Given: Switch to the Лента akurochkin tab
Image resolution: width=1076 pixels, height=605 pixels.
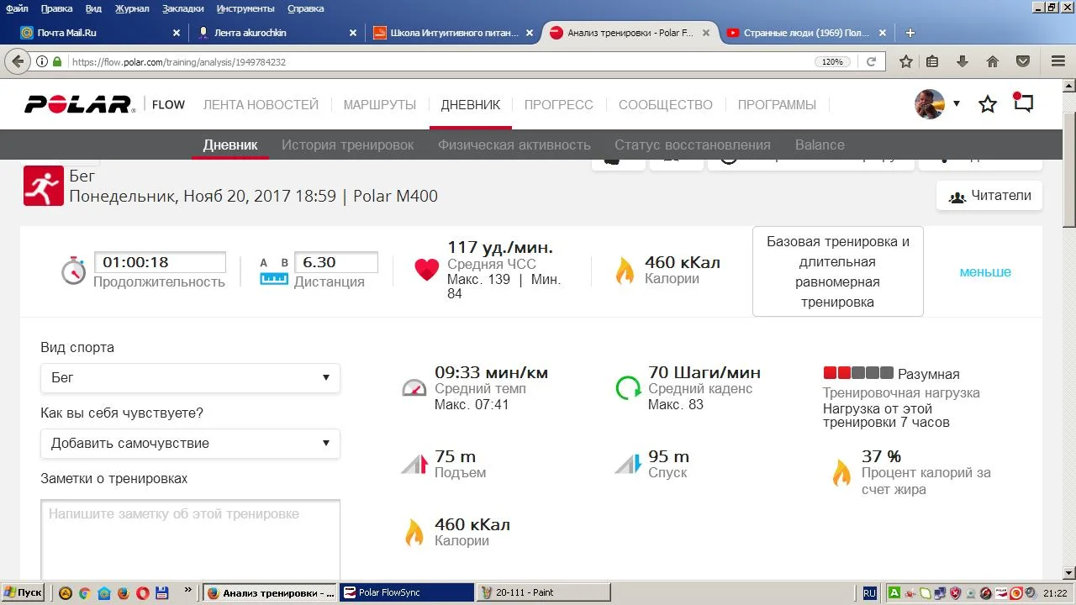Looking at the screenshot, I should (x=277, y=34).
